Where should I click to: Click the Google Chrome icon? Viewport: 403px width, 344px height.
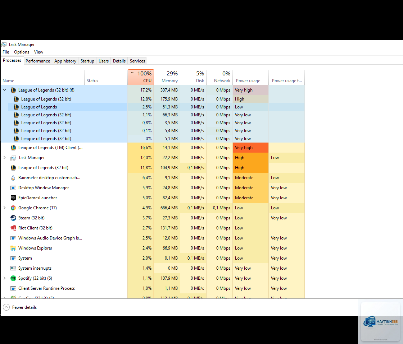point(13,208)
